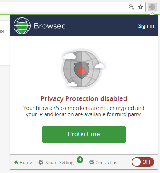Click the Browsec green globe logo
Image resolution: width=160 pixels, height=173 pixels.
[22, 26]
